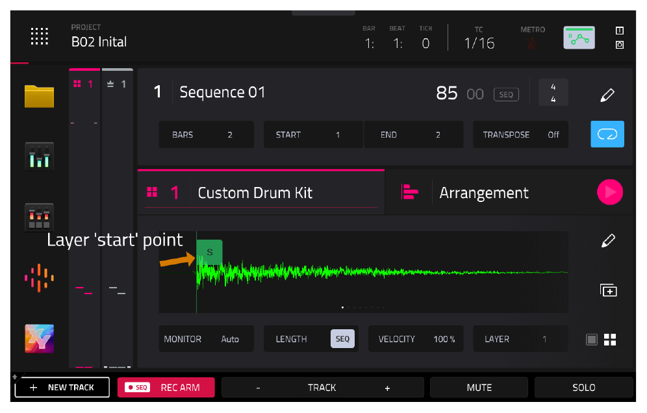Image resolution: width=647 pixels, height=413 pixels.
Task: Click the top-right panel toggle icon
Action: click(619, 31)
